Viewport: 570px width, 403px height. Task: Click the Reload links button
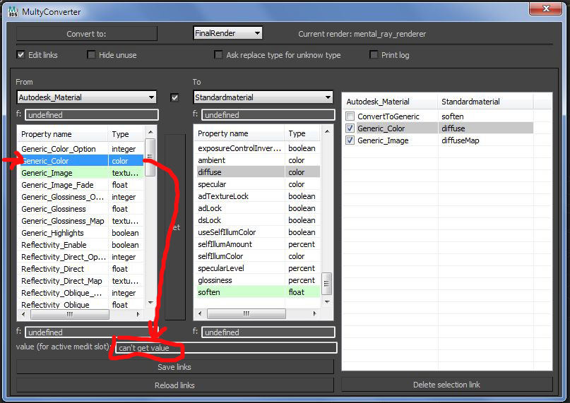[x=174, y=385]
